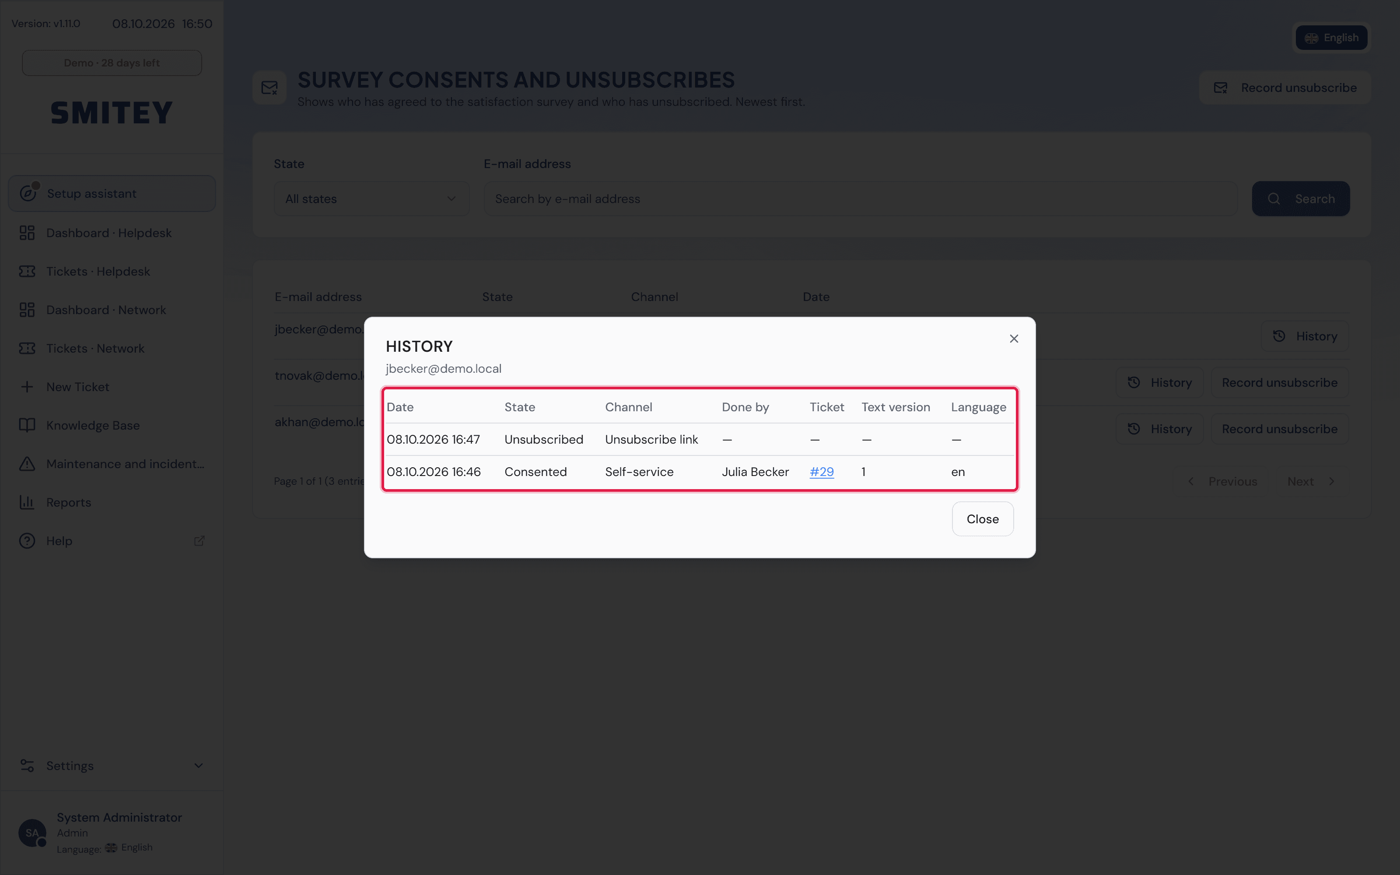The width and height of the screenshot is (1400, 875).
Task: Click the Close button in History dialog
Action: [x=982, y=519]
